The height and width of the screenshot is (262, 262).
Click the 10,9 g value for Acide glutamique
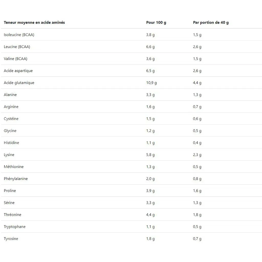(151, 83)
